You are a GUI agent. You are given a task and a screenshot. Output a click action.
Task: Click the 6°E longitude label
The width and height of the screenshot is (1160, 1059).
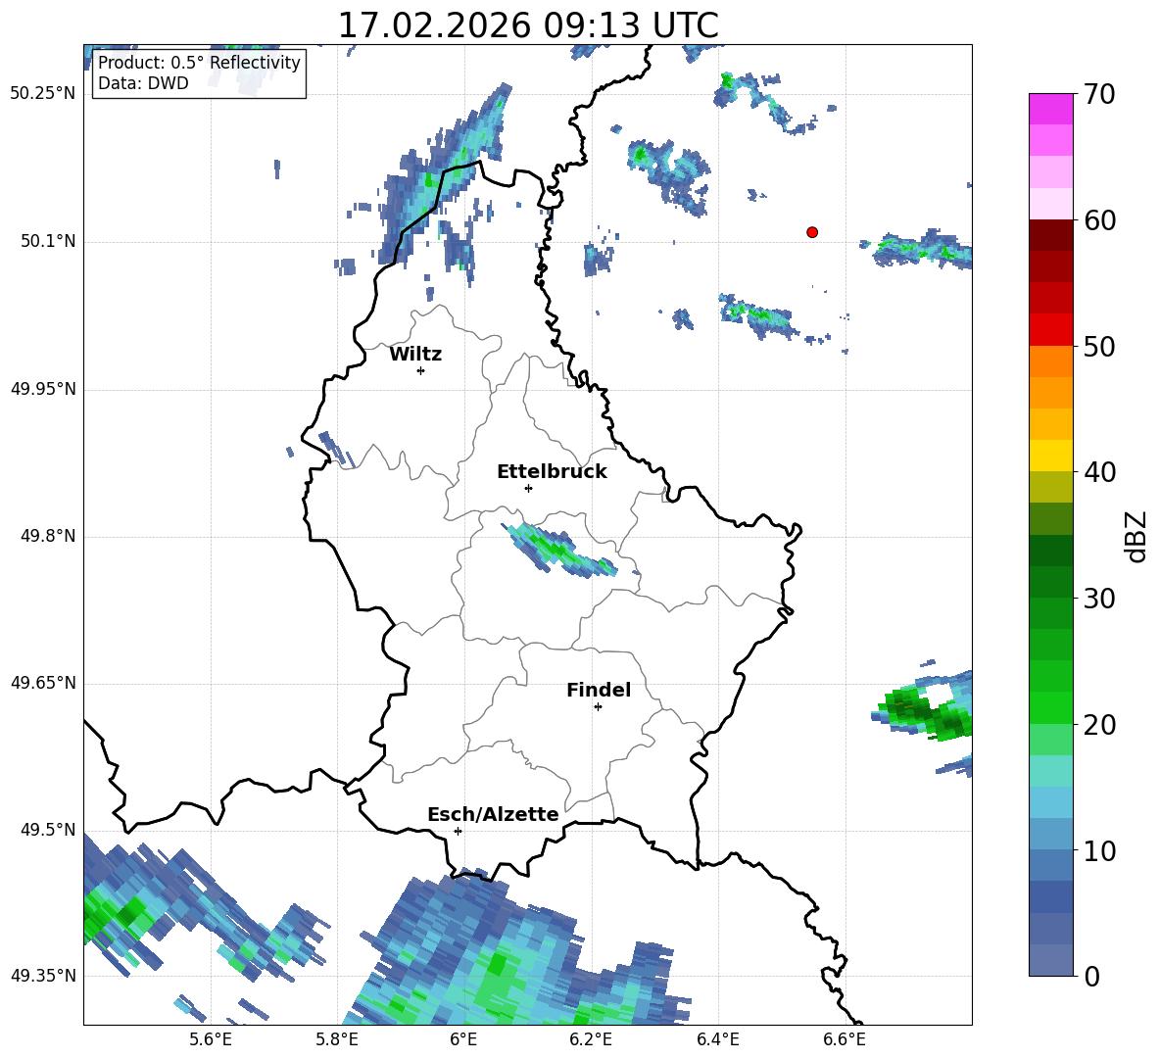click(x=463, y=1039)
